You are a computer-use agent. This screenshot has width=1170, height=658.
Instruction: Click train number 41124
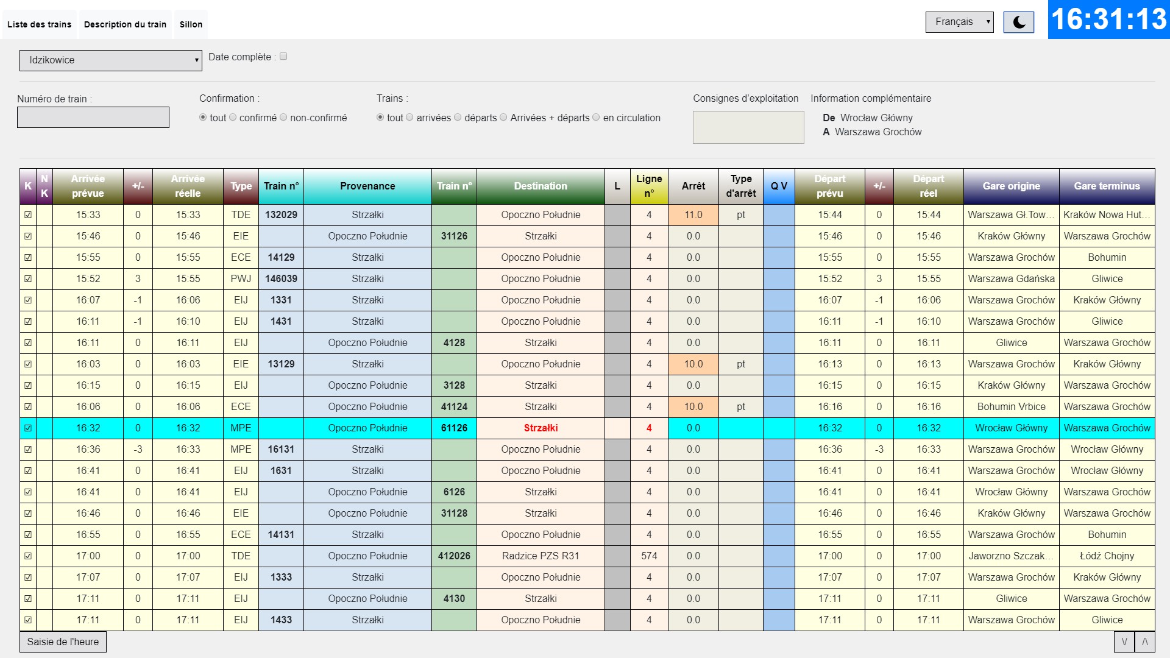coord(454,407)
